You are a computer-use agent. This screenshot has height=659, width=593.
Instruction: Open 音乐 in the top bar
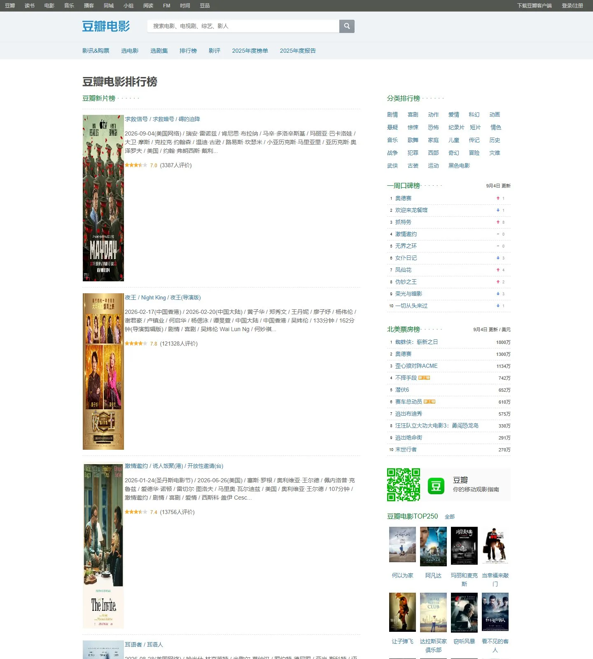[x=69, y=6]
